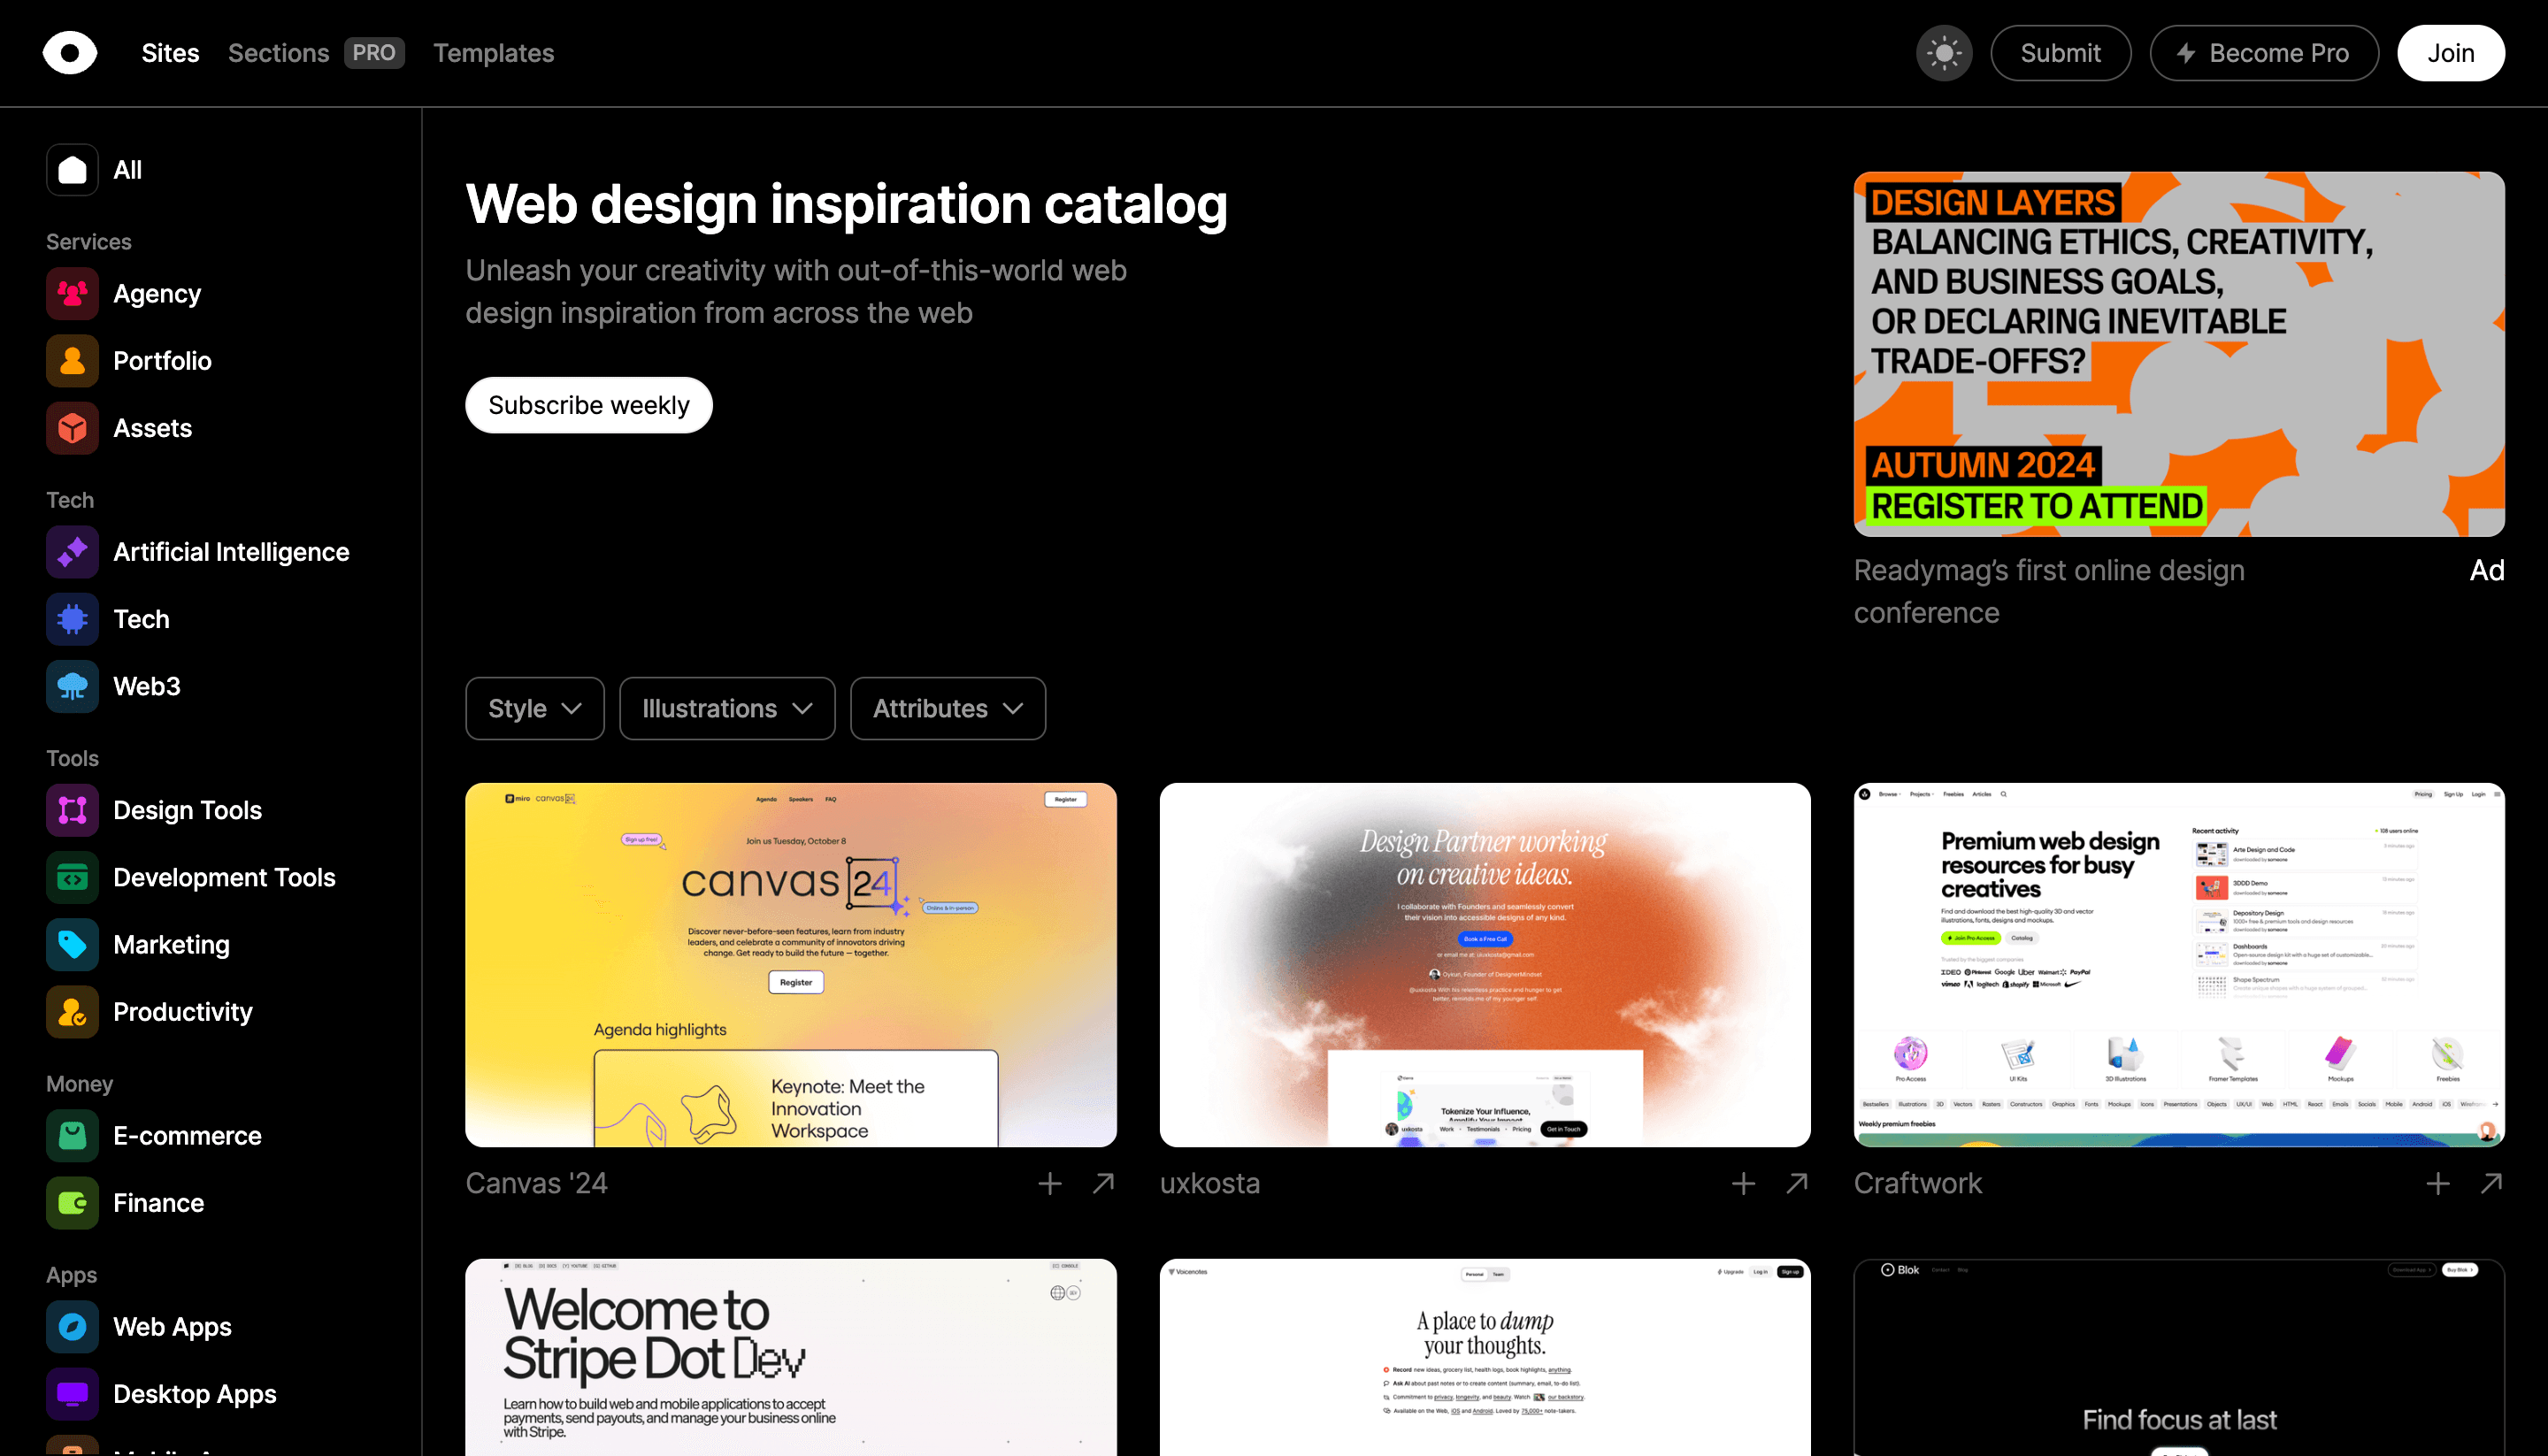Viewport: 2548px width, 1456px height.
Task: Click the uxkosta title link
Action: point(1210,1184)
